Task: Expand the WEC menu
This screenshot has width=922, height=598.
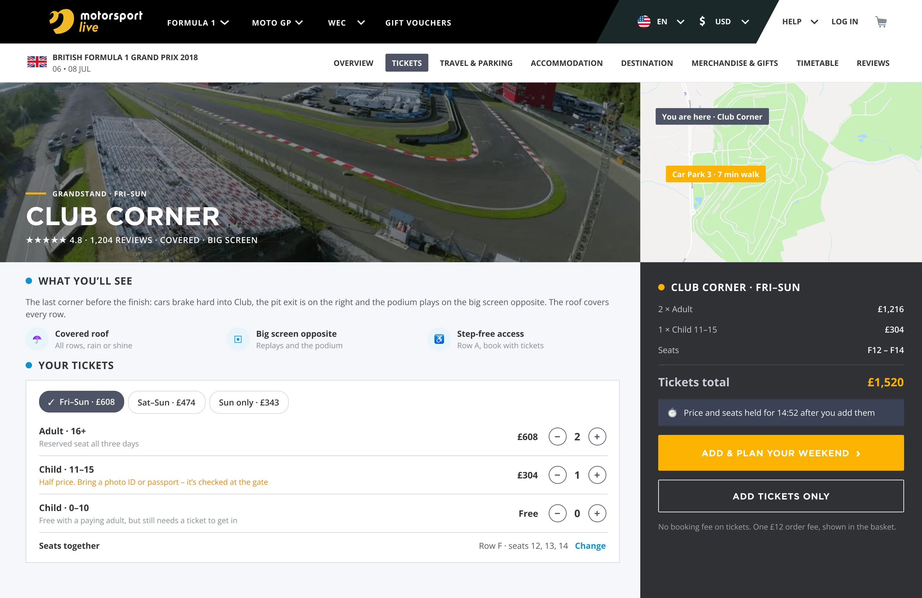Action: [346, 22]
